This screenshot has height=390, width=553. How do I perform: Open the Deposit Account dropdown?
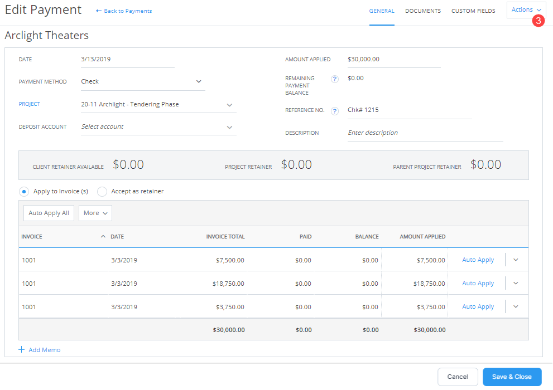click(x=158, y=126)
